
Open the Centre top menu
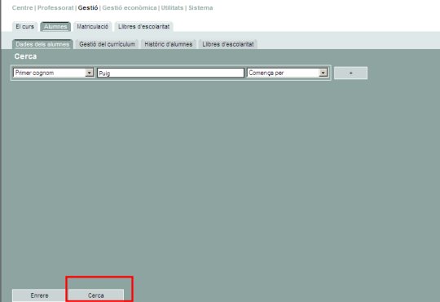[x=23, y=8]
